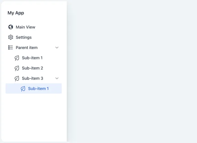Select the Sub-item 3 label
Screen dimensions: 197x143
tap(32, 79)
